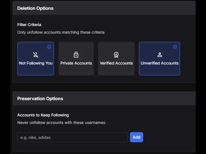Click 'Never unfollow accounts with these usernames' text
The height and width of the screenshot is (154, 206).
[x=61, y=123]
